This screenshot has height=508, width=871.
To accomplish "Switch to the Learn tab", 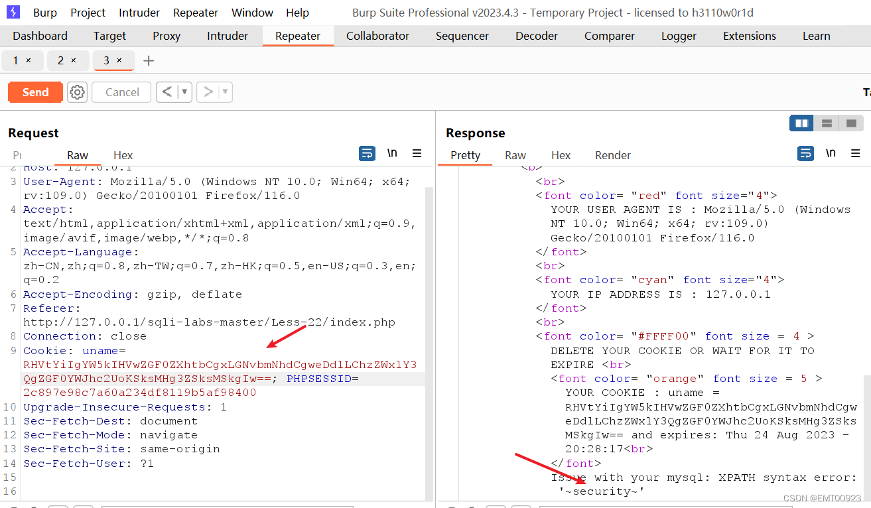I will point(816,36).
